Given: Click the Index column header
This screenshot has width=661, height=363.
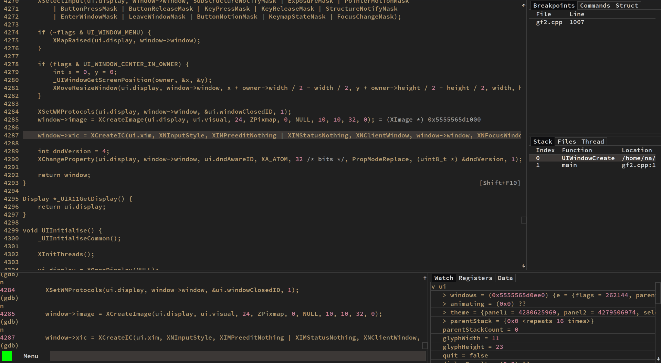Looking at the screenshot, I should click(x=545, y=150).
